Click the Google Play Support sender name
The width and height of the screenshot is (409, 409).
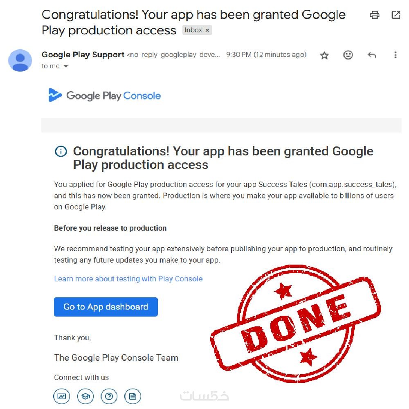point(83,55)
